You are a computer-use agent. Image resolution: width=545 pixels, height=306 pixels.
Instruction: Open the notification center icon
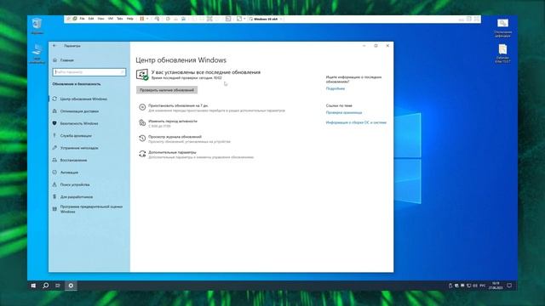509,286
